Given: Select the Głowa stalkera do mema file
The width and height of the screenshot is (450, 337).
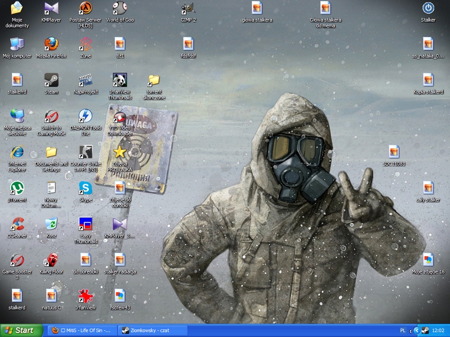Looking at the screenshot, I should pos(326,8).
